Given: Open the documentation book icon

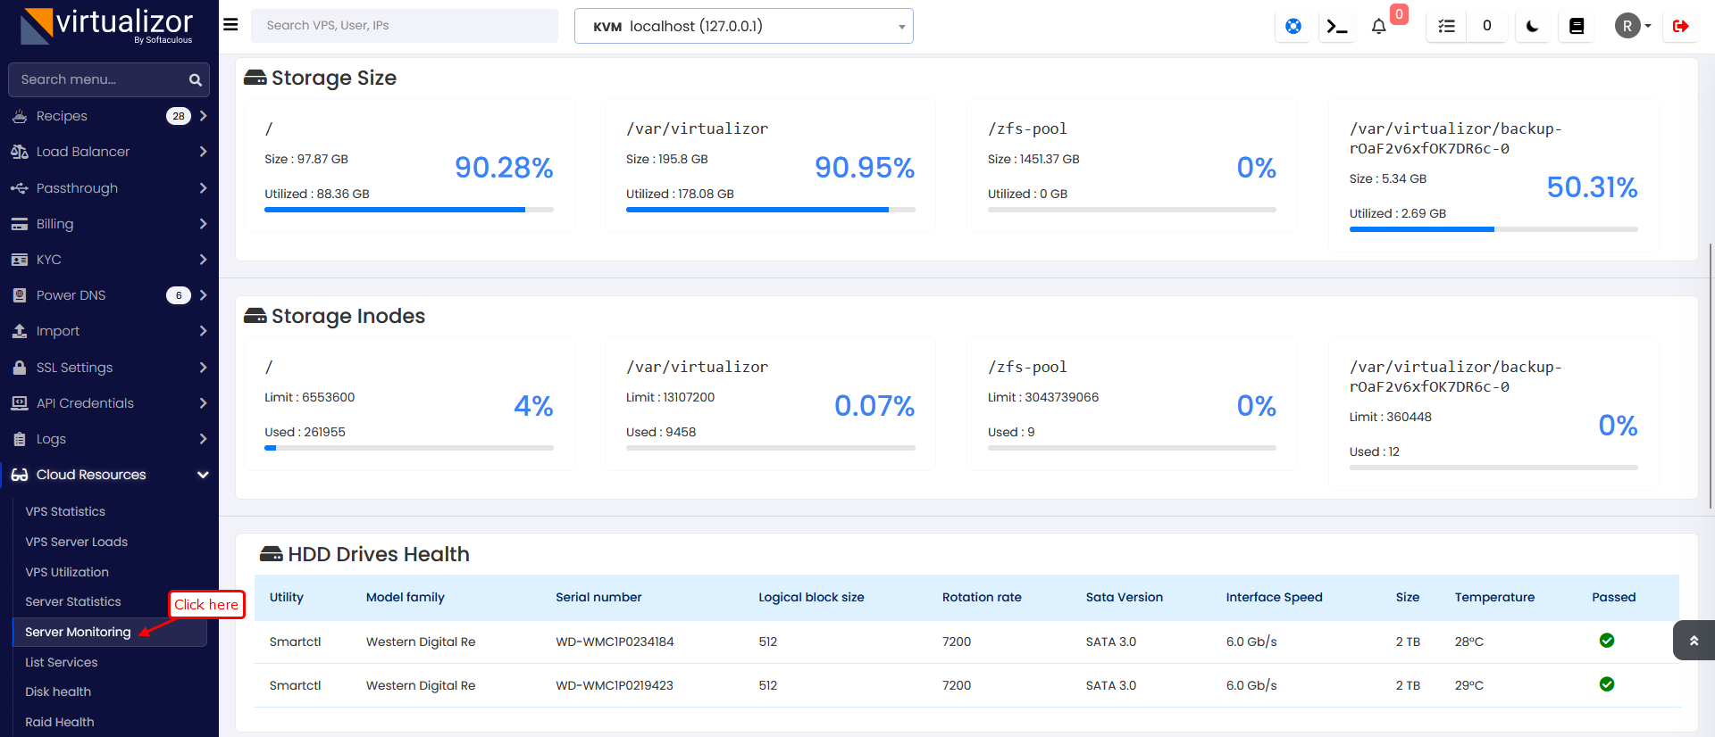Looking at the screenshot, I should pos(1577,26).
